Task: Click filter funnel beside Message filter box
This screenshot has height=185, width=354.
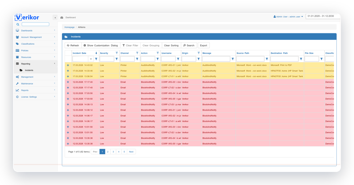Action: 233,59
